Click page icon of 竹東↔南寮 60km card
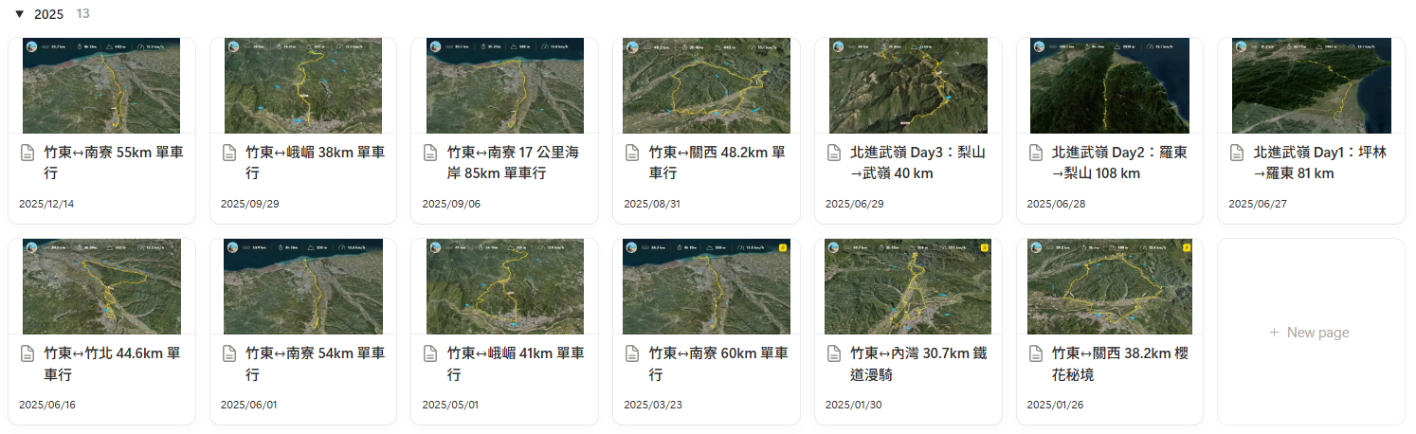Image resolution: width=1416 pixels, height=434 pixels. 632,353
